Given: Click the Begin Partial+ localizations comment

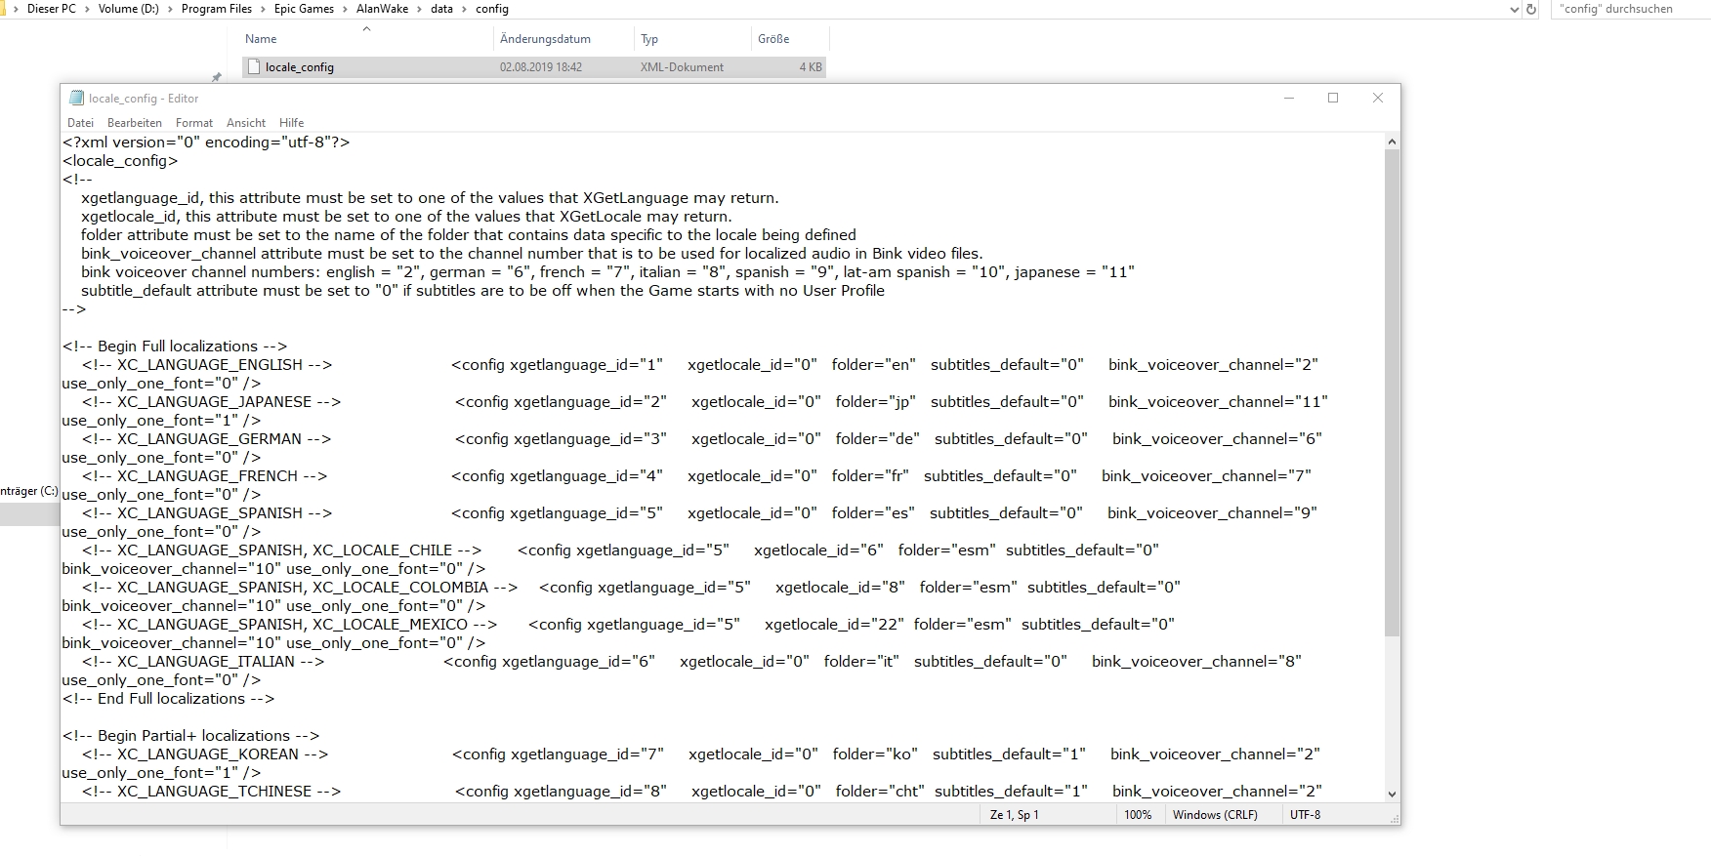Looking at the screenshot, I should coord(190,736).
